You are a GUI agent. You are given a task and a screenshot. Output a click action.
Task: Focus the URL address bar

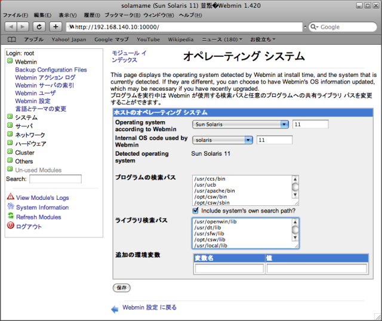[x=184, y=27]
